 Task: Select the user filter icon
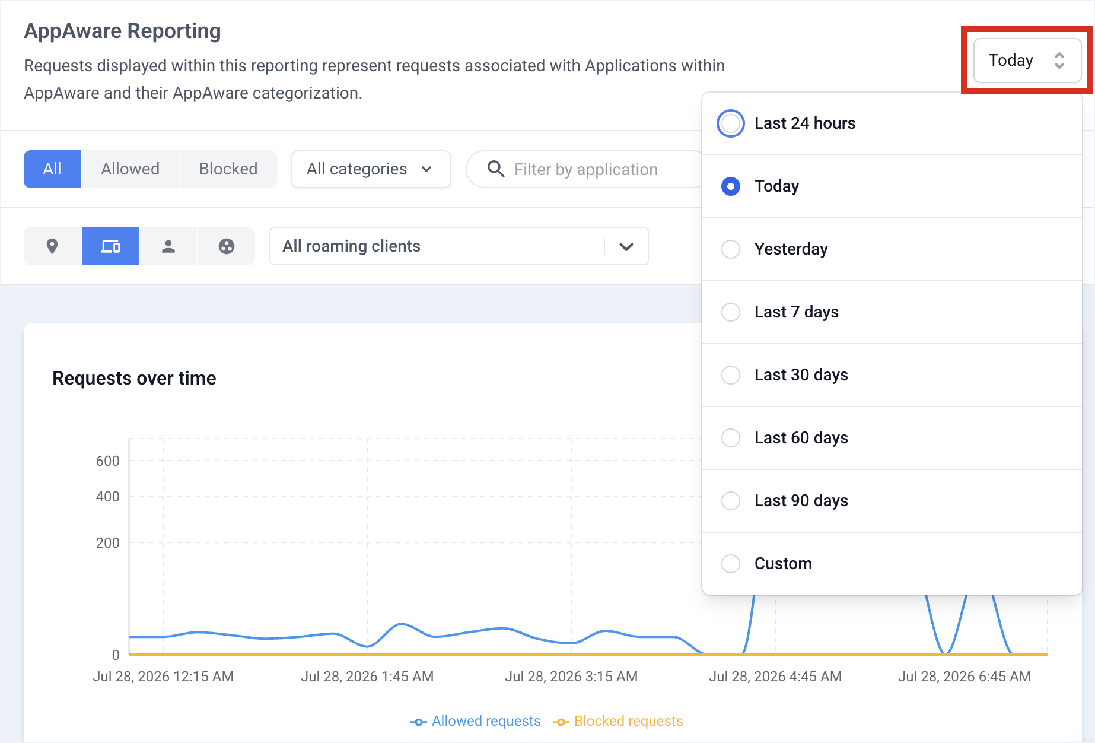[168, 246]
